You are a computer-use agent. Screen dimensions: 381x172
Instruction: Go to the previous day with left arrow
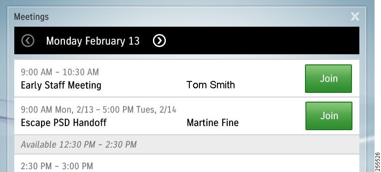coord(28,40)
